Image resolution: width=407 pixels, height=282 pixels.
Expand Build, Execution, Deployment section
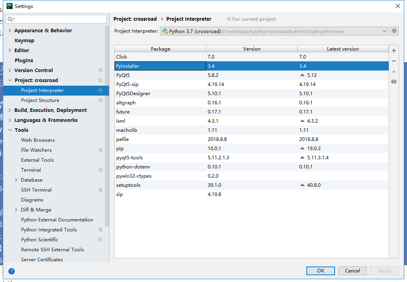[x=10, y=110]
